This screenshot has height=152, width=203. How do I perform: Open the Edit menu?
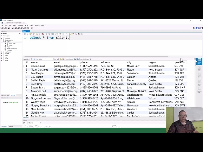point(6,25)
